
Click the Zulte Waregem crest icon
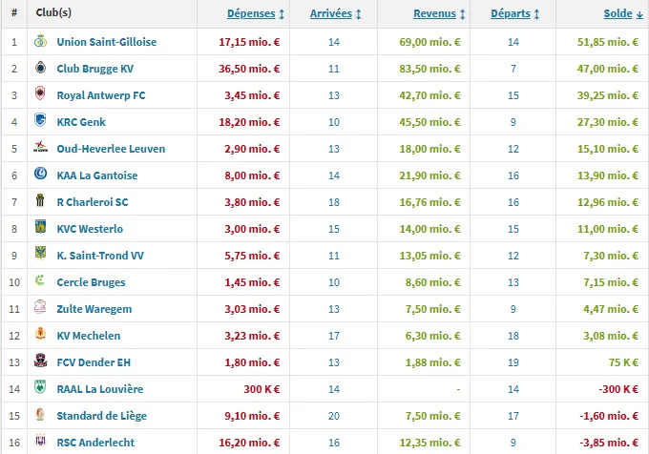(40, 309)
